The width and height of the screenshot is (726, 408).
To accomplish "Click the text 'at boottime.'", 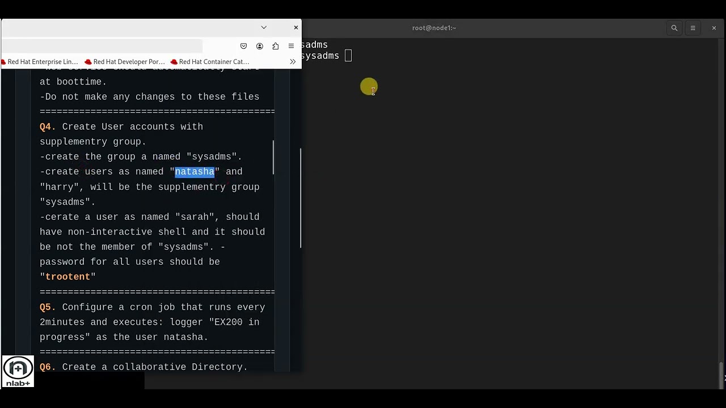I will tap(73, 82).
